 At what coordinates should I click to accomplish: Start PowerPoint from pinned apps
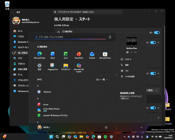pyautogui.click(x=79, y=55)
